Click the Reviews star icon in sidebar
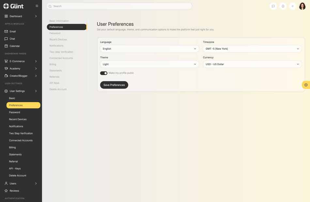The width and height of the screenshot is (310, 202). tap(6, 191)
